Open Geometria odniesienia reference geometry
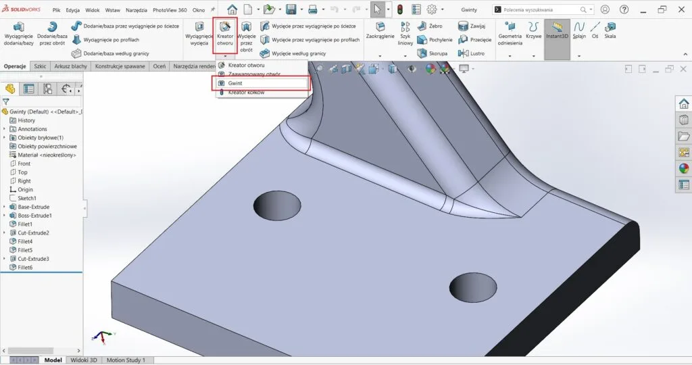 (510, 34)
